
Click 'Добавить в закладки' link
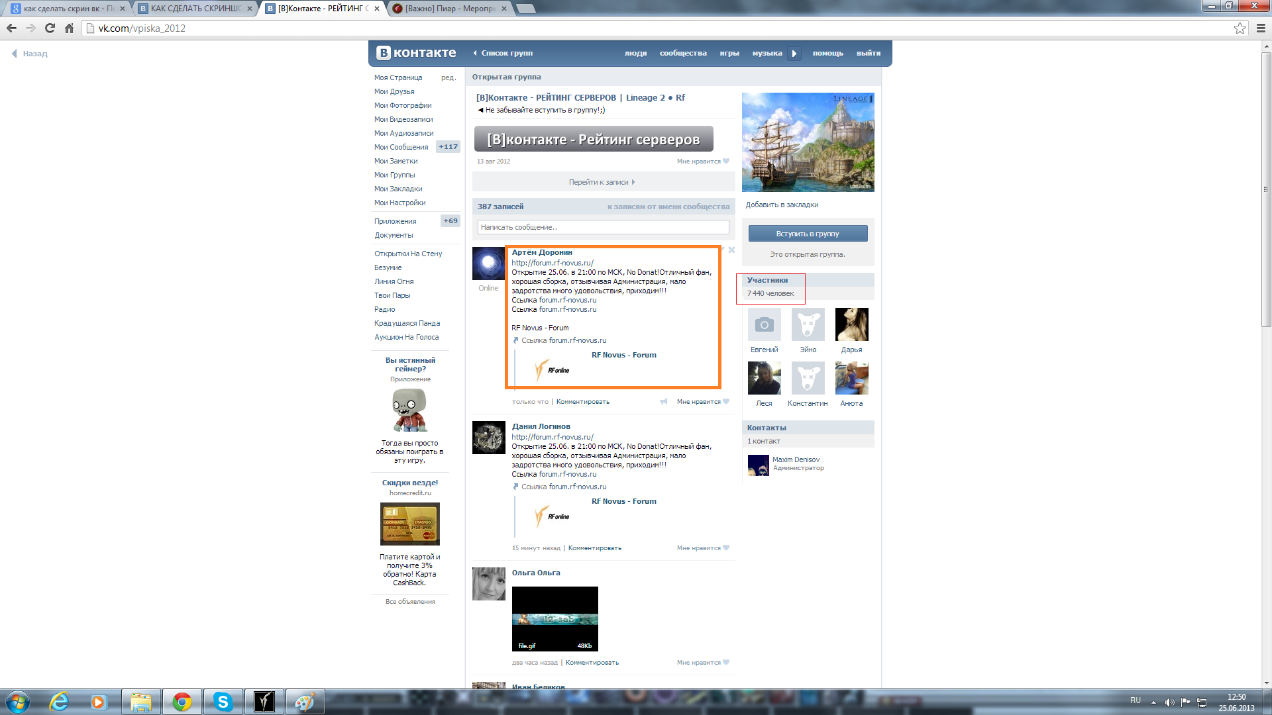tap(782, 205)
